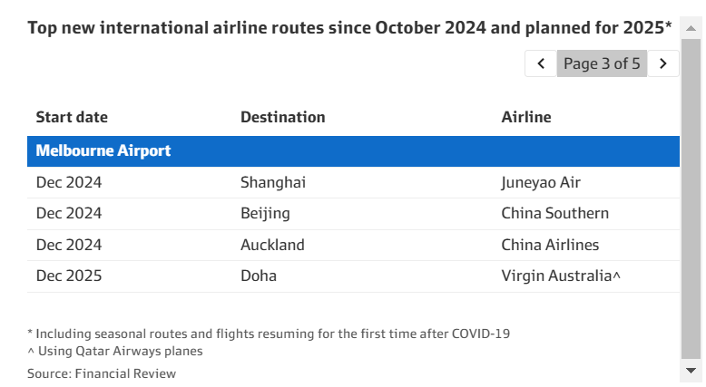This screenshot has height=387, width=706.
Task: Click the Virgin Australia^ airline cell
Action: [x=561, y=276]
